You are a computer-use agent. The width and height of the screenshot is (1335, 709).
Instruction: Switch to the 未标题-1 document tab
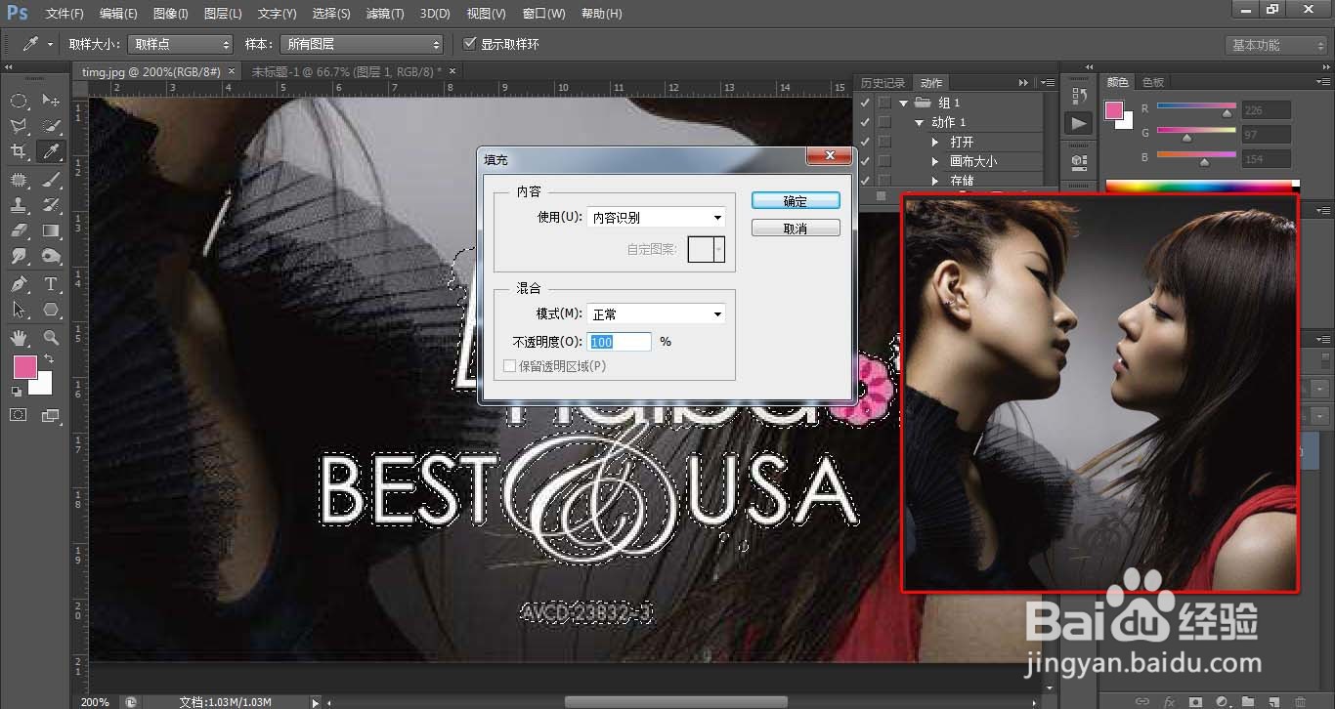tap(347, 71)
